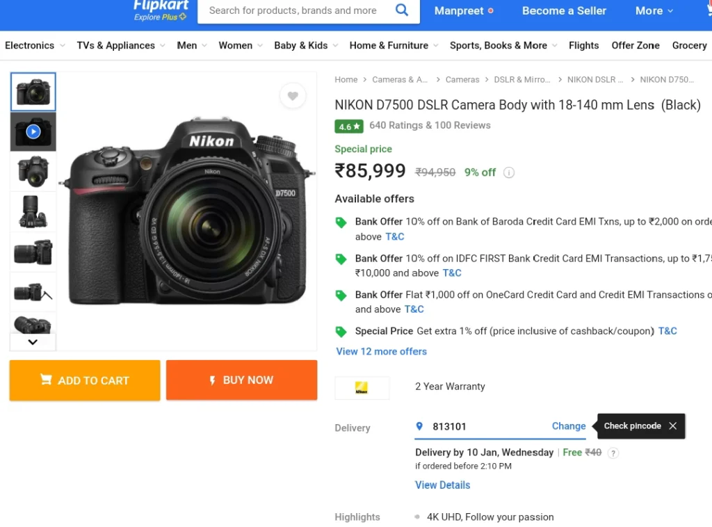
Task: Close the Check pincode tooltip
Action: pyautogui.click(x=673, y=425)
